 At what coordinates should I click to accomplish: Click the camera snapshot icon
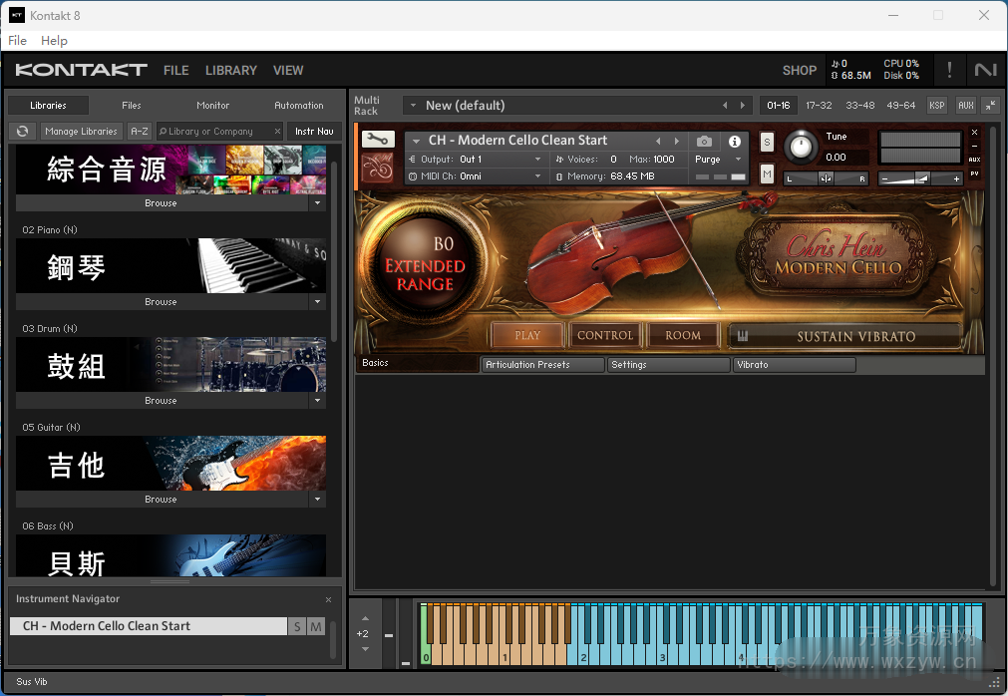[x=705, y=142]
